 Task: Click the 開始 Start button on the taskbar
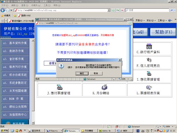point(5,131)
